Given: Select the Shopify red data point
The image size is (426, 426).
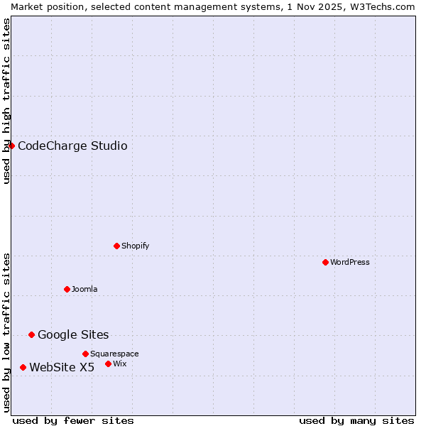Looking at the screenshot, I should click(116, 246).
